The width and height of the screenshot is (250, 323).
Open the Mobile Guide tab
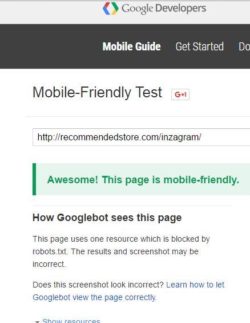click(132, 46)
